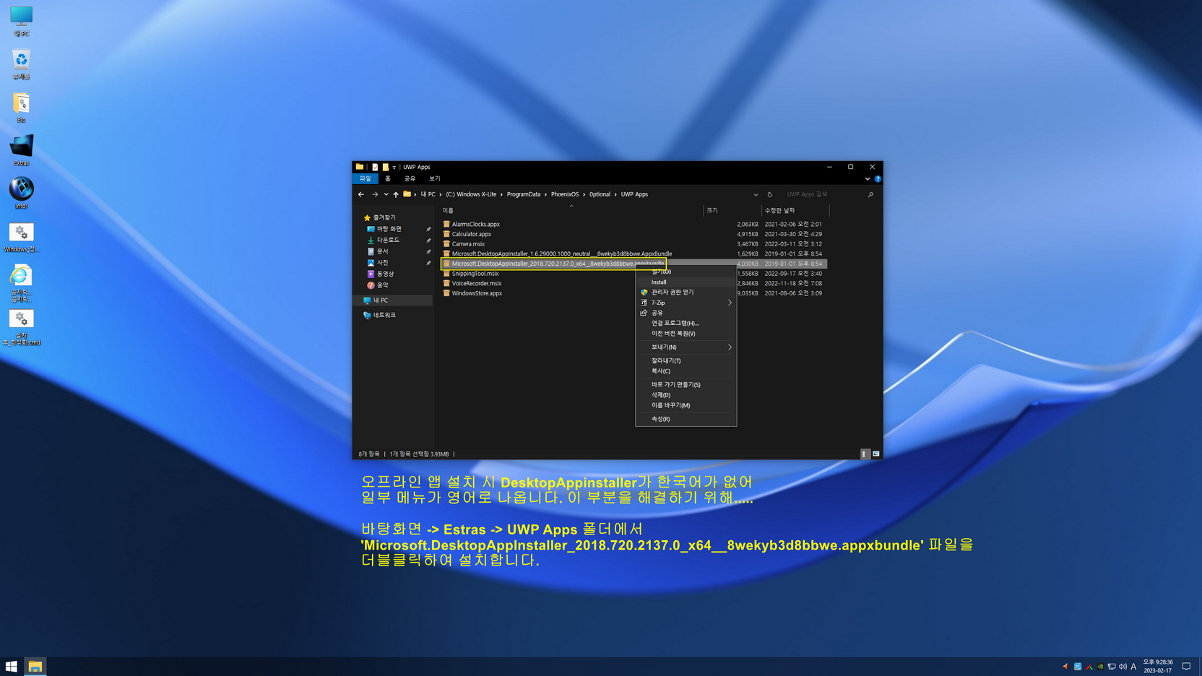Click the Explorer forward arrow

(375, 194)
